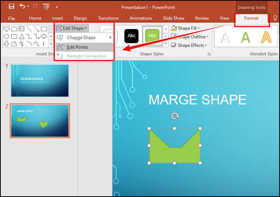
Task: Expand the shapes gallery with the More button
Action: tap(51, 44)
